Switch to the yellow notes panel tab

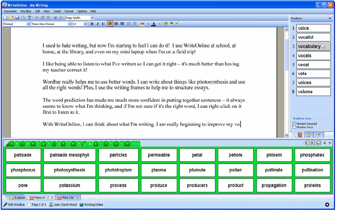coord(308,135)
